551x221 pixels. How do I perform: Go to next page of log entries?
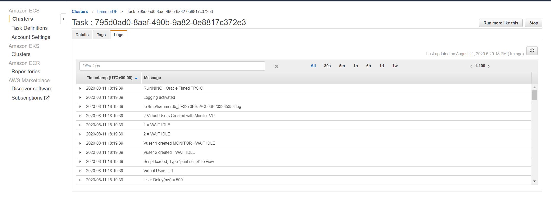click(489, 66)
